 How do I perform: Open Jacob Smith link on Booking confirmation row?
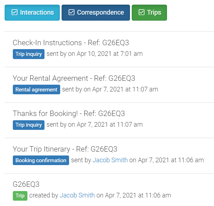[x=110, y=160]
